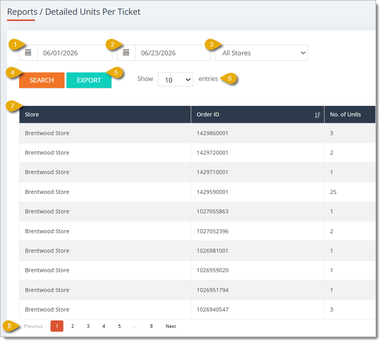Select current page 1 in pagination
This screenshot has width=382, height=343.
[57, 326]
